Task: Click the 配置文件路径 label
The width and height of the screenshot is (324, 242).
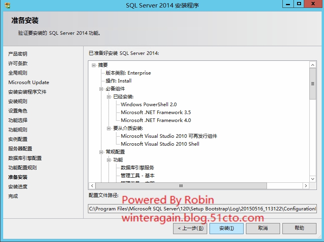Action: pos(103,195)
